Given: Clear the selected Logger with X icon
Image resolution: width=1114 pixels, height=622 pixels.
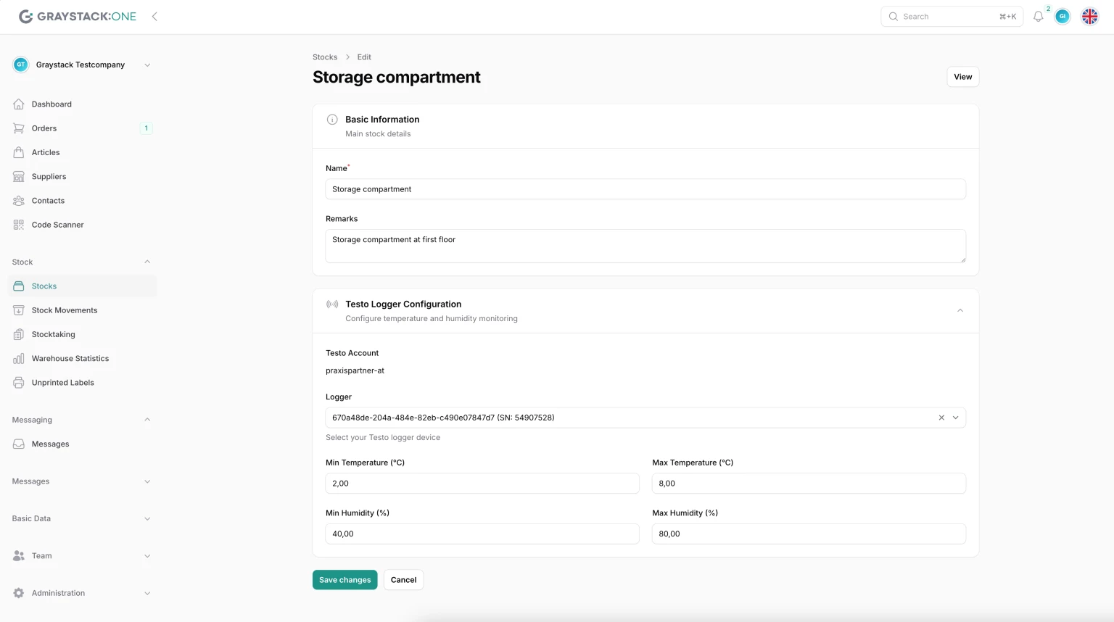Looking at the screenshot, I should click(x=941, y=418).
